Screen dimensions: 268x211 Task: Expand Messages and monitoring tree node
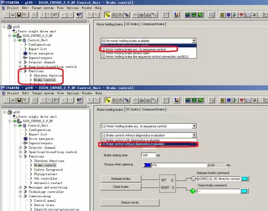pos(20,187)
